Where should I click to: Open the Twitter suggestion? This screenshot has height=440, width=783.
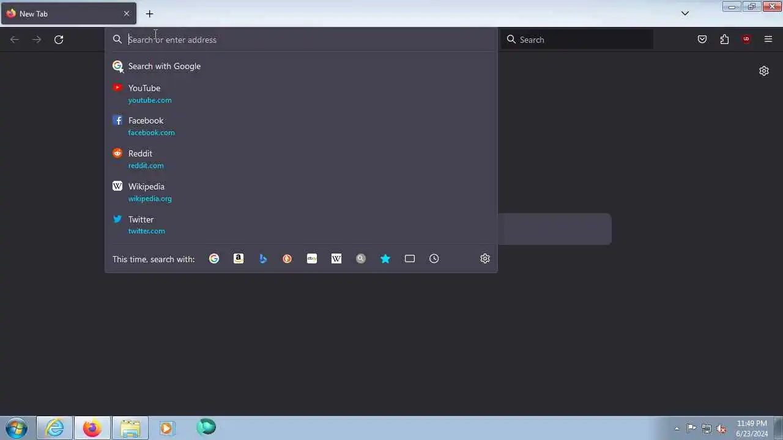[x=301, y=225]
